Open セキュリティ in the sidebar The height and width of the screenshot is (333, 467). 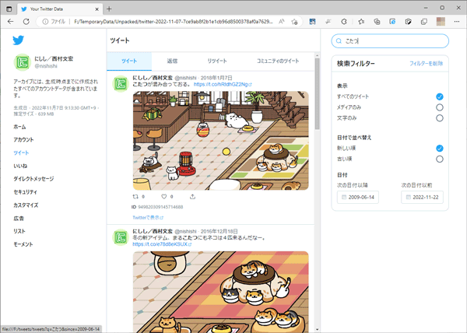(x=26, y=192)
